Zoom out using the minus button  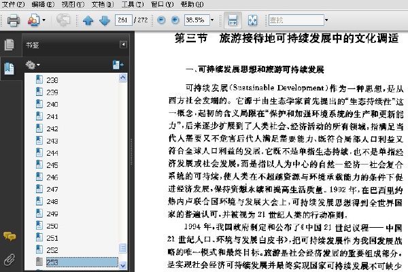pos(161,20)
